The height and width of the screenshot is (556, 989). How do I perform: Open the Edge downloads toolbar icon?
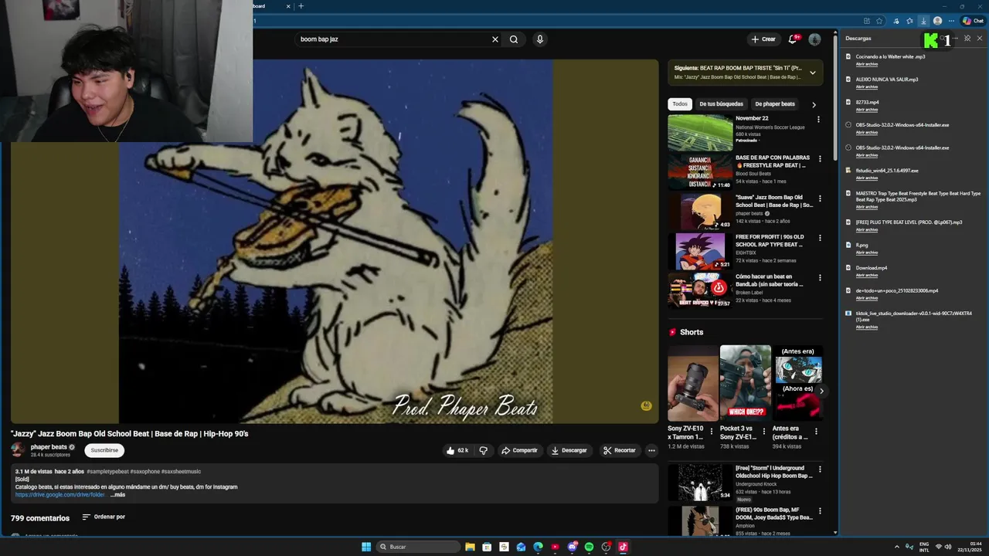point(923,21)
